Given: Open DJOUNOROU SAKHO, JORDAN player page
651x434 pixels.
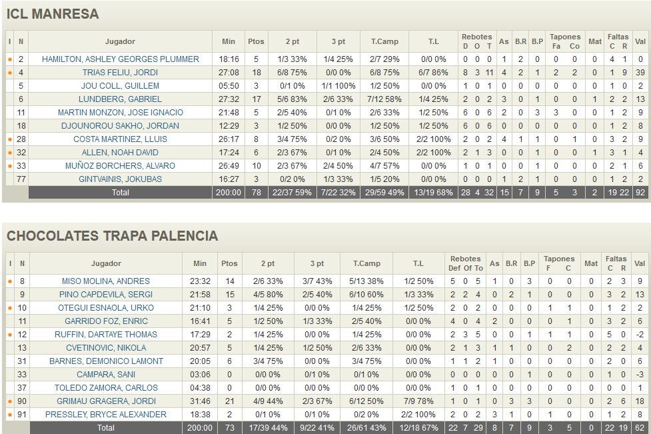Looking at the screenshot, I should pos(121,126).
